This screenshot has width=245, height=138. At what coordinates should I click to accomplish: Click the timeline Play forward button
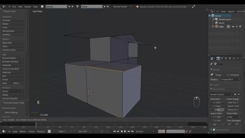click(125, 131)
